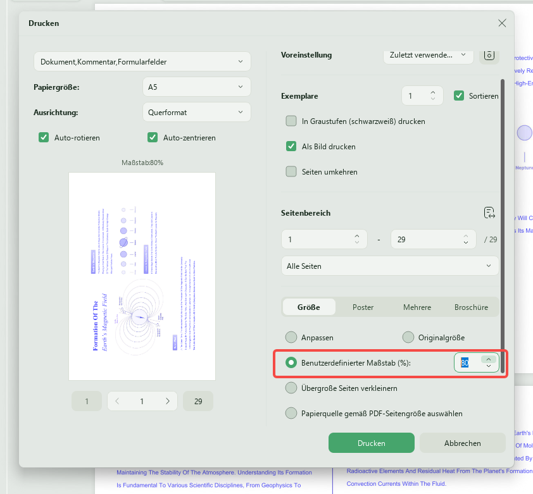Enable In Graustufen (schwarzweiß) drucken

pos(291,121)
